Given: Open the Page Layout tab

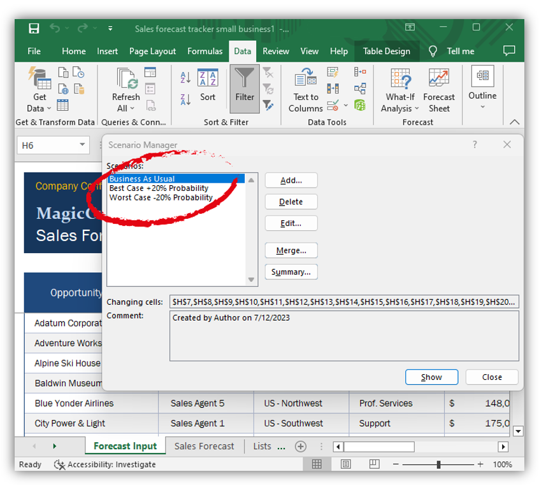Looking at the screenshot, I should (x=152, y=51).
